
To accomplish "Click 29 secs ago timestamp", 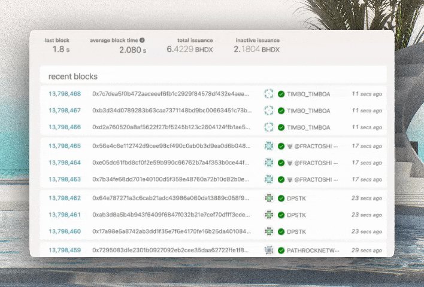I will [x=367, y=251].
